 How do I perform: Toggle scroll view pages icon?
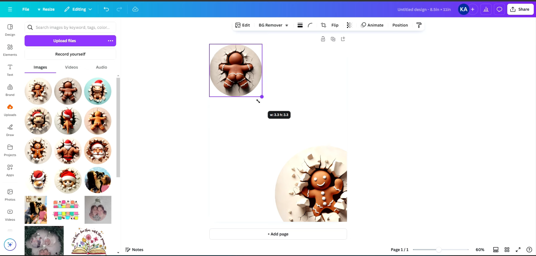[x=496, y=250]
